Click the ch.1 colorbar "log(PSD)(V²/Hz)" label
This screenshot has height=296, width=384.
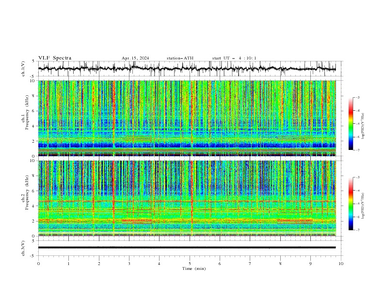coord(363,126)
